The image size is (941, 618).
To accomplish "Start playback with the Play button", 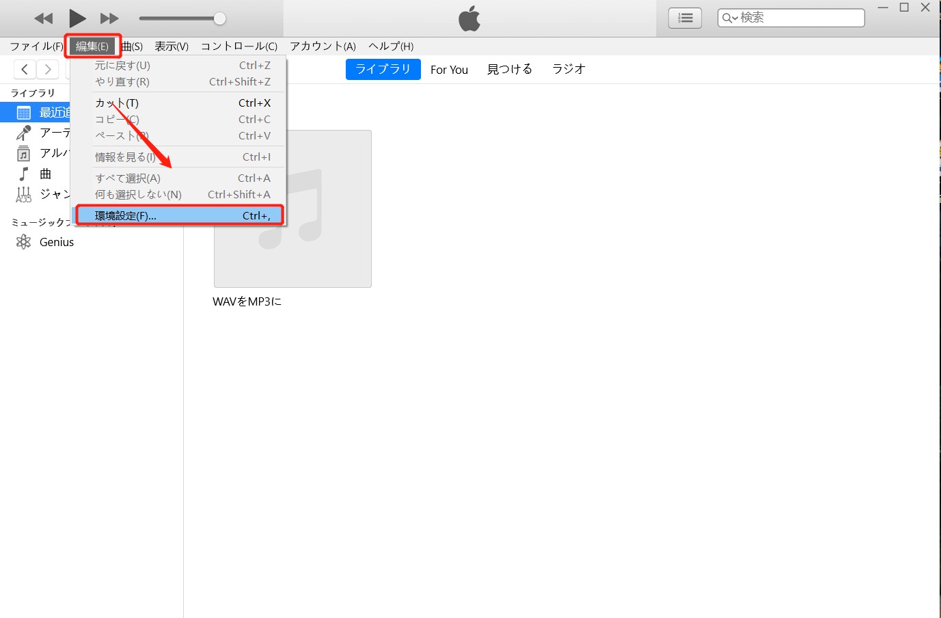I will [77, 18].
